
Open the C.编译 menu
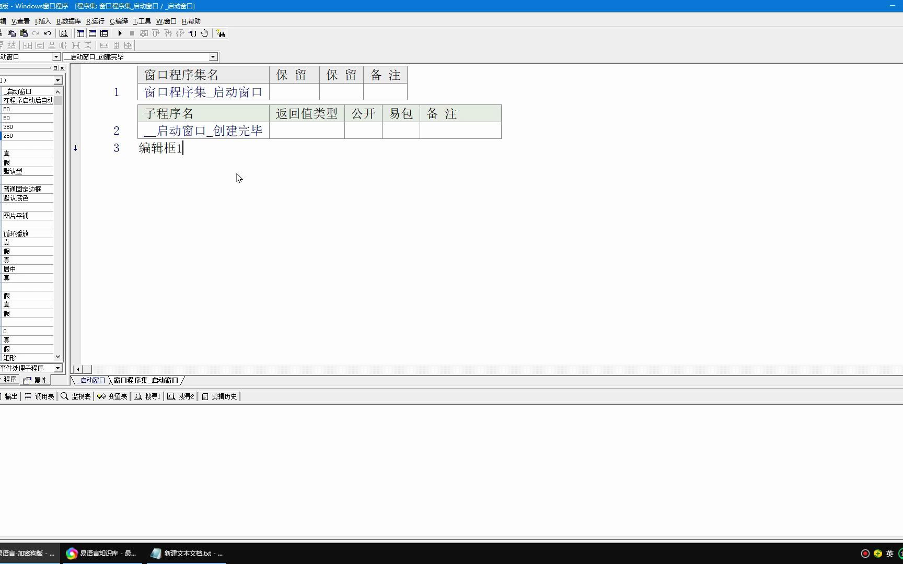pos(119,21)
